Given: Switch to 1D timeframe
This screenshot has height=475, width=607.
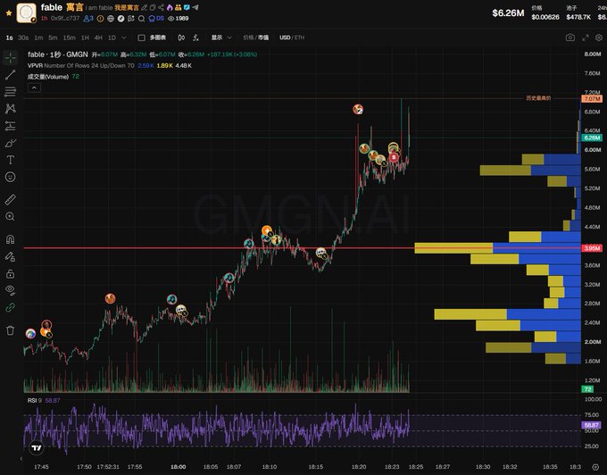Looking at the screenshot, I should pos(112,37).
